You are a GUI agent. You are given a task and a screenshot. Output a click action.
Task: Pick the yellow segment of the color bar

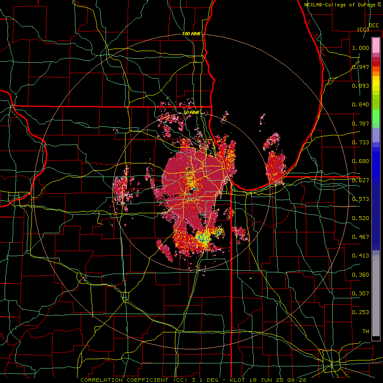point(376,83)
